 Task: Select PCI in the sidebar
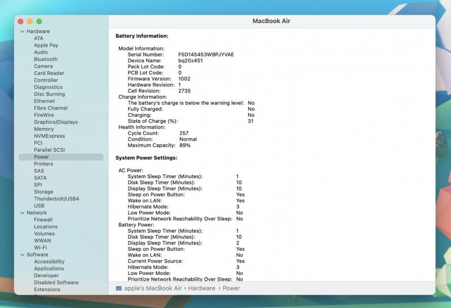click(x=38, y=143)
